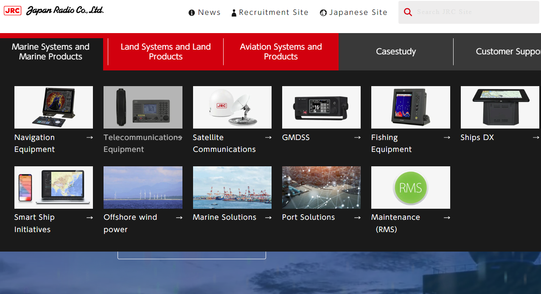
Task: Open the News link
Action: [209, 12]
